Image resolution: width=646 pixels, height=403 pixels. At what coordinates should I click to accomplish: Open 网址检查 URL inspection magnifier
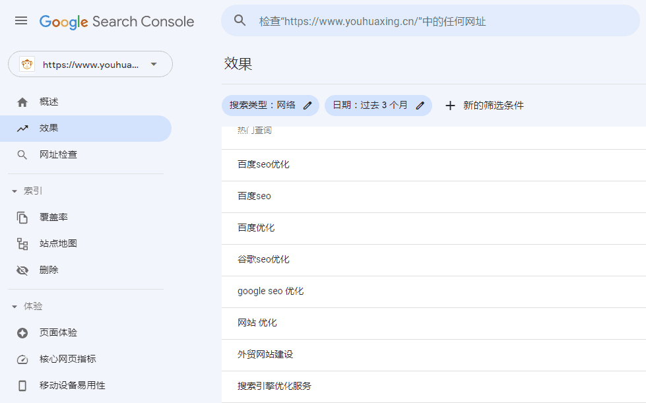coord(22,154)
